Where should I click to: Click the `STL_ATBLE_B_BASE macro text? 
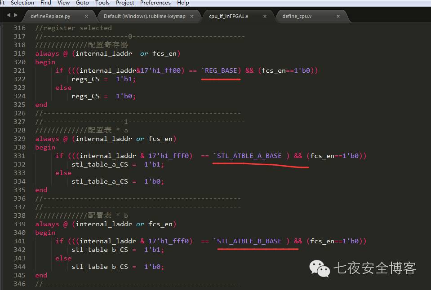pyautogui.click(x=247, y=241)
